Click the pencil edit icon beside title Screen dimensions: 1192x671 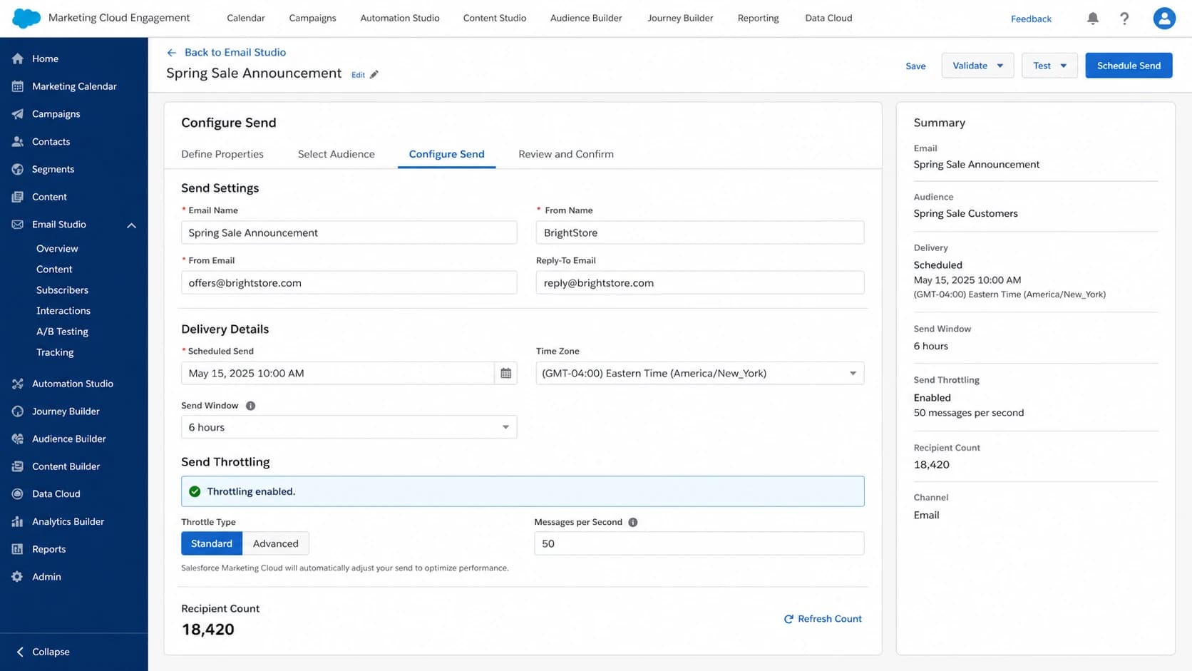(374, 75)
